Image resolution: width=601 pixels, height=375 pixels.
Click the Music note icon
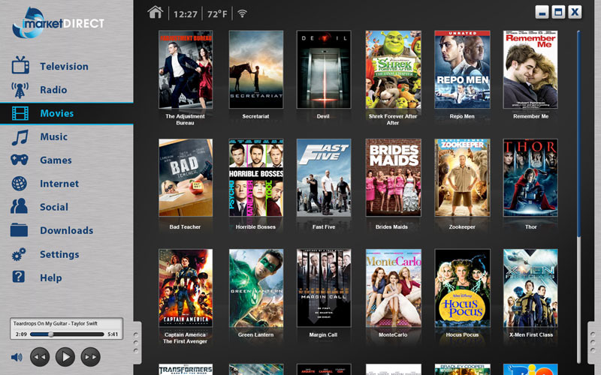(x=20, y=137)
